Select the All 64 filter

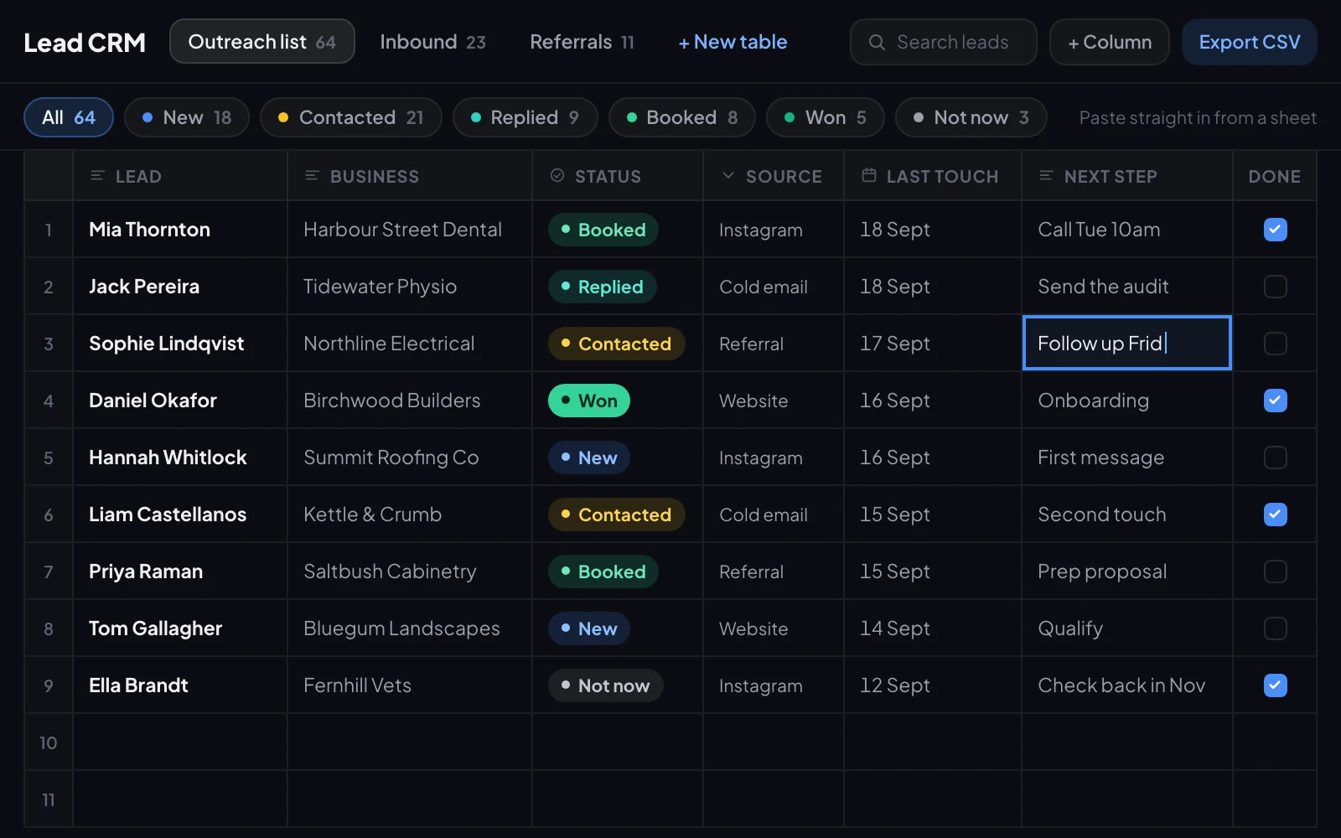[69, 117]
